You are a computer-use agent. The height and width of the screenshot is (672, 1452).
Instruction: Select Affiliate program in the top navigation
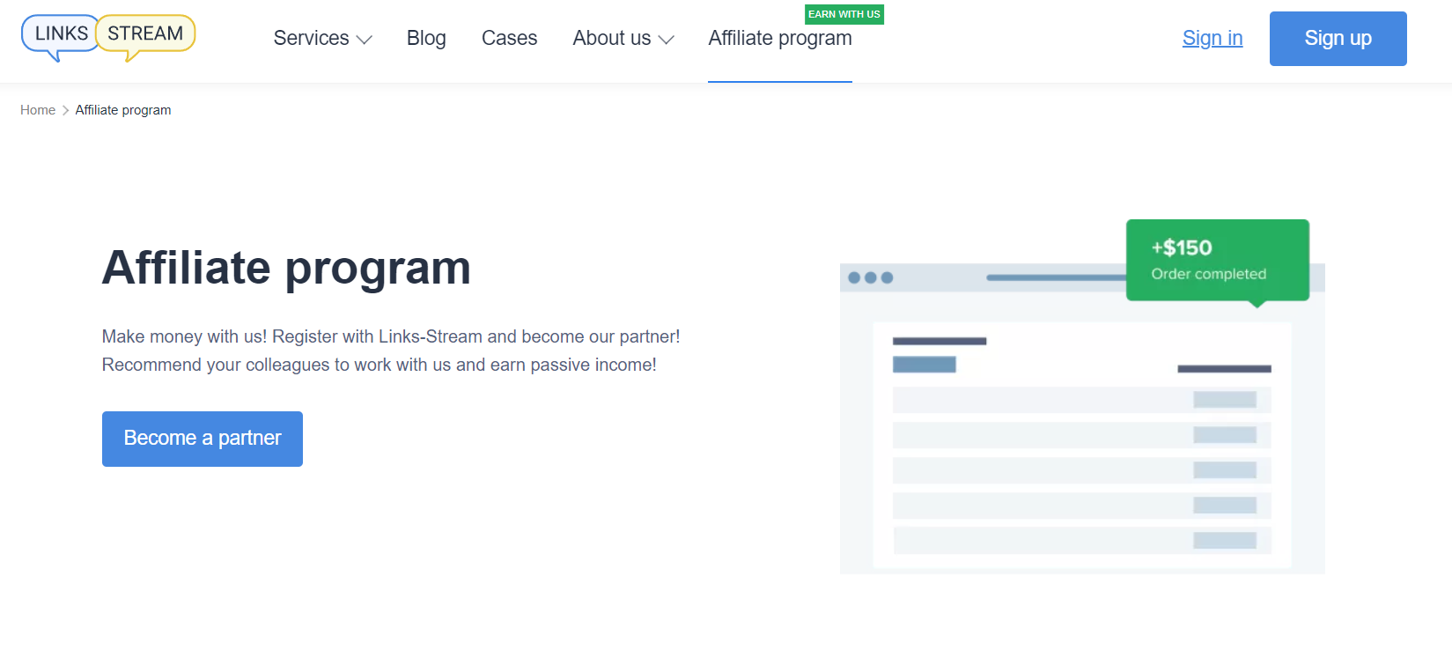click(x=779, y=39)
